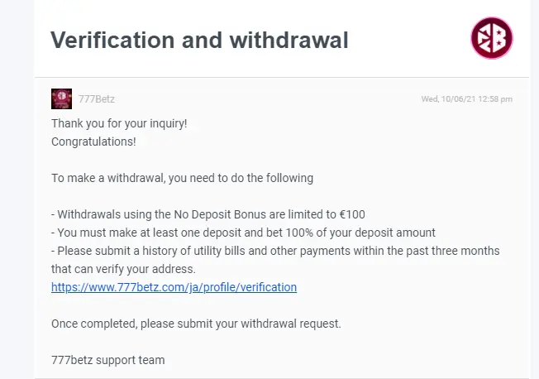
Task: Click the '777betz support team' signature
Action: tap(108, 360)
